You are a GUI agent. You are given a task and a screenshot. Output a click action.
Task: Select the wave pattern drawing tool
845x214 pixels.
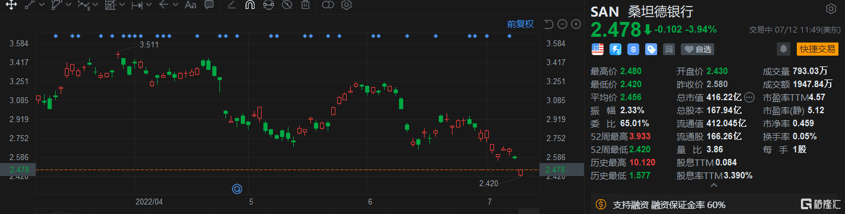pyautogui.click(x=84, y=5)
